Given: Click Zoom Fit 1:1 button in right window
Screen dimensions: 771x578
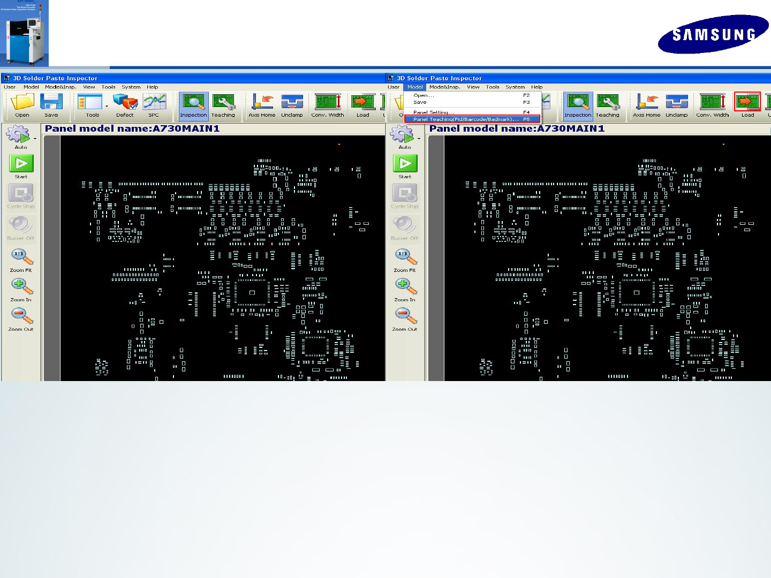Looking at the screenshot, I should click(405, 257).
